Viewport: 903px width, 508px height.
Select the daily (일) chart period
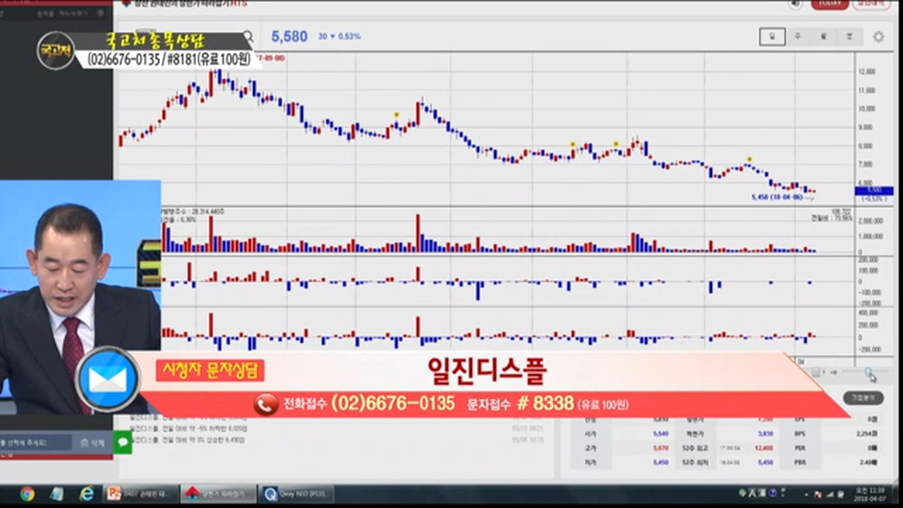point(772,37)
